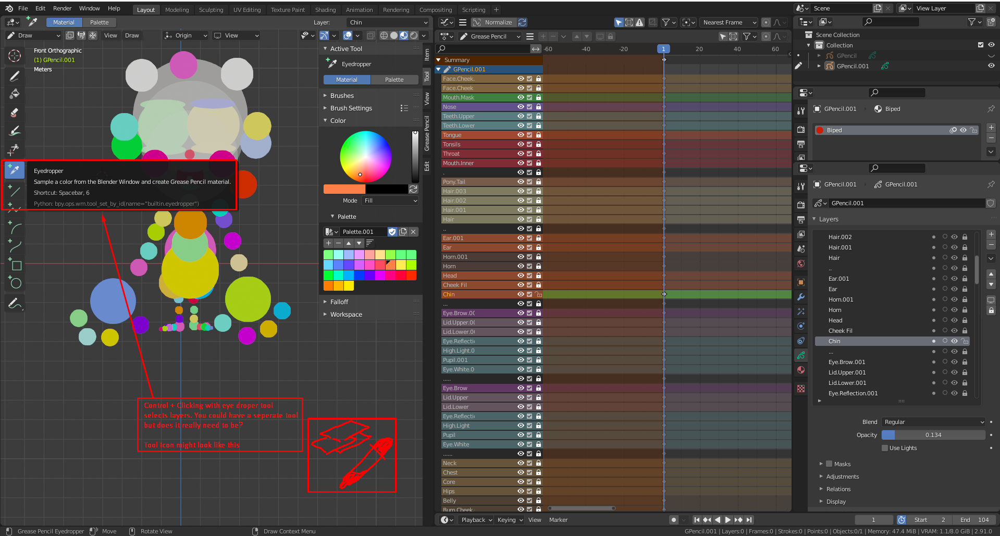This screenshot has height=536, width=1000.
Task: Adjust the layer Opacity slider
Action: click(x=933, y=435)
